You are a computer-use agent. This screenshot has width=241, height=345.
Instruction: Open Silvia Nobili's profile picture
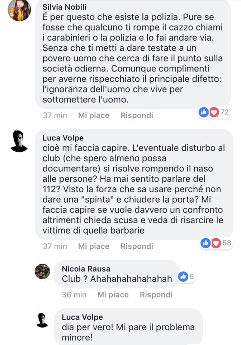19,10
